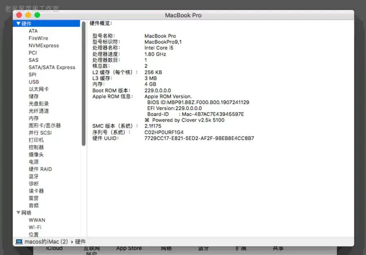Click the EFI Version line
The height and width of the screenshot is (255, 366).
(174, 108)
